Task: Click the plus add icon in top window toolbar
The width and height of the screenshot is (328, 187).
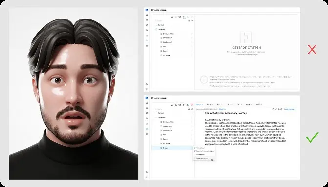Action: point(184,17)
